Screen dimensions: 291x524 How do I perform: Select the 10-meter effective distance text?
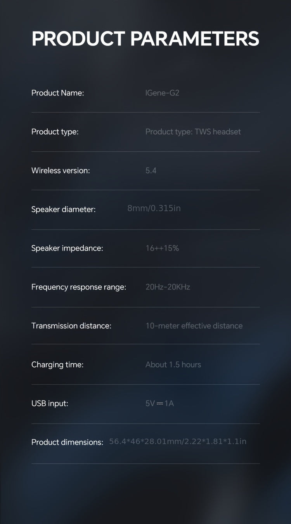point(194,326)
